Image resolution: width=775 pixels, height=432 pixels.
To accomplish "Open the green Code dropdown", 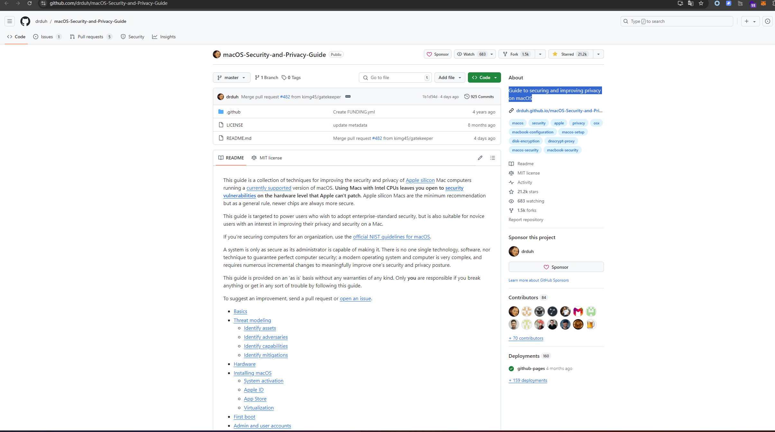I will (x=484, y=77).
